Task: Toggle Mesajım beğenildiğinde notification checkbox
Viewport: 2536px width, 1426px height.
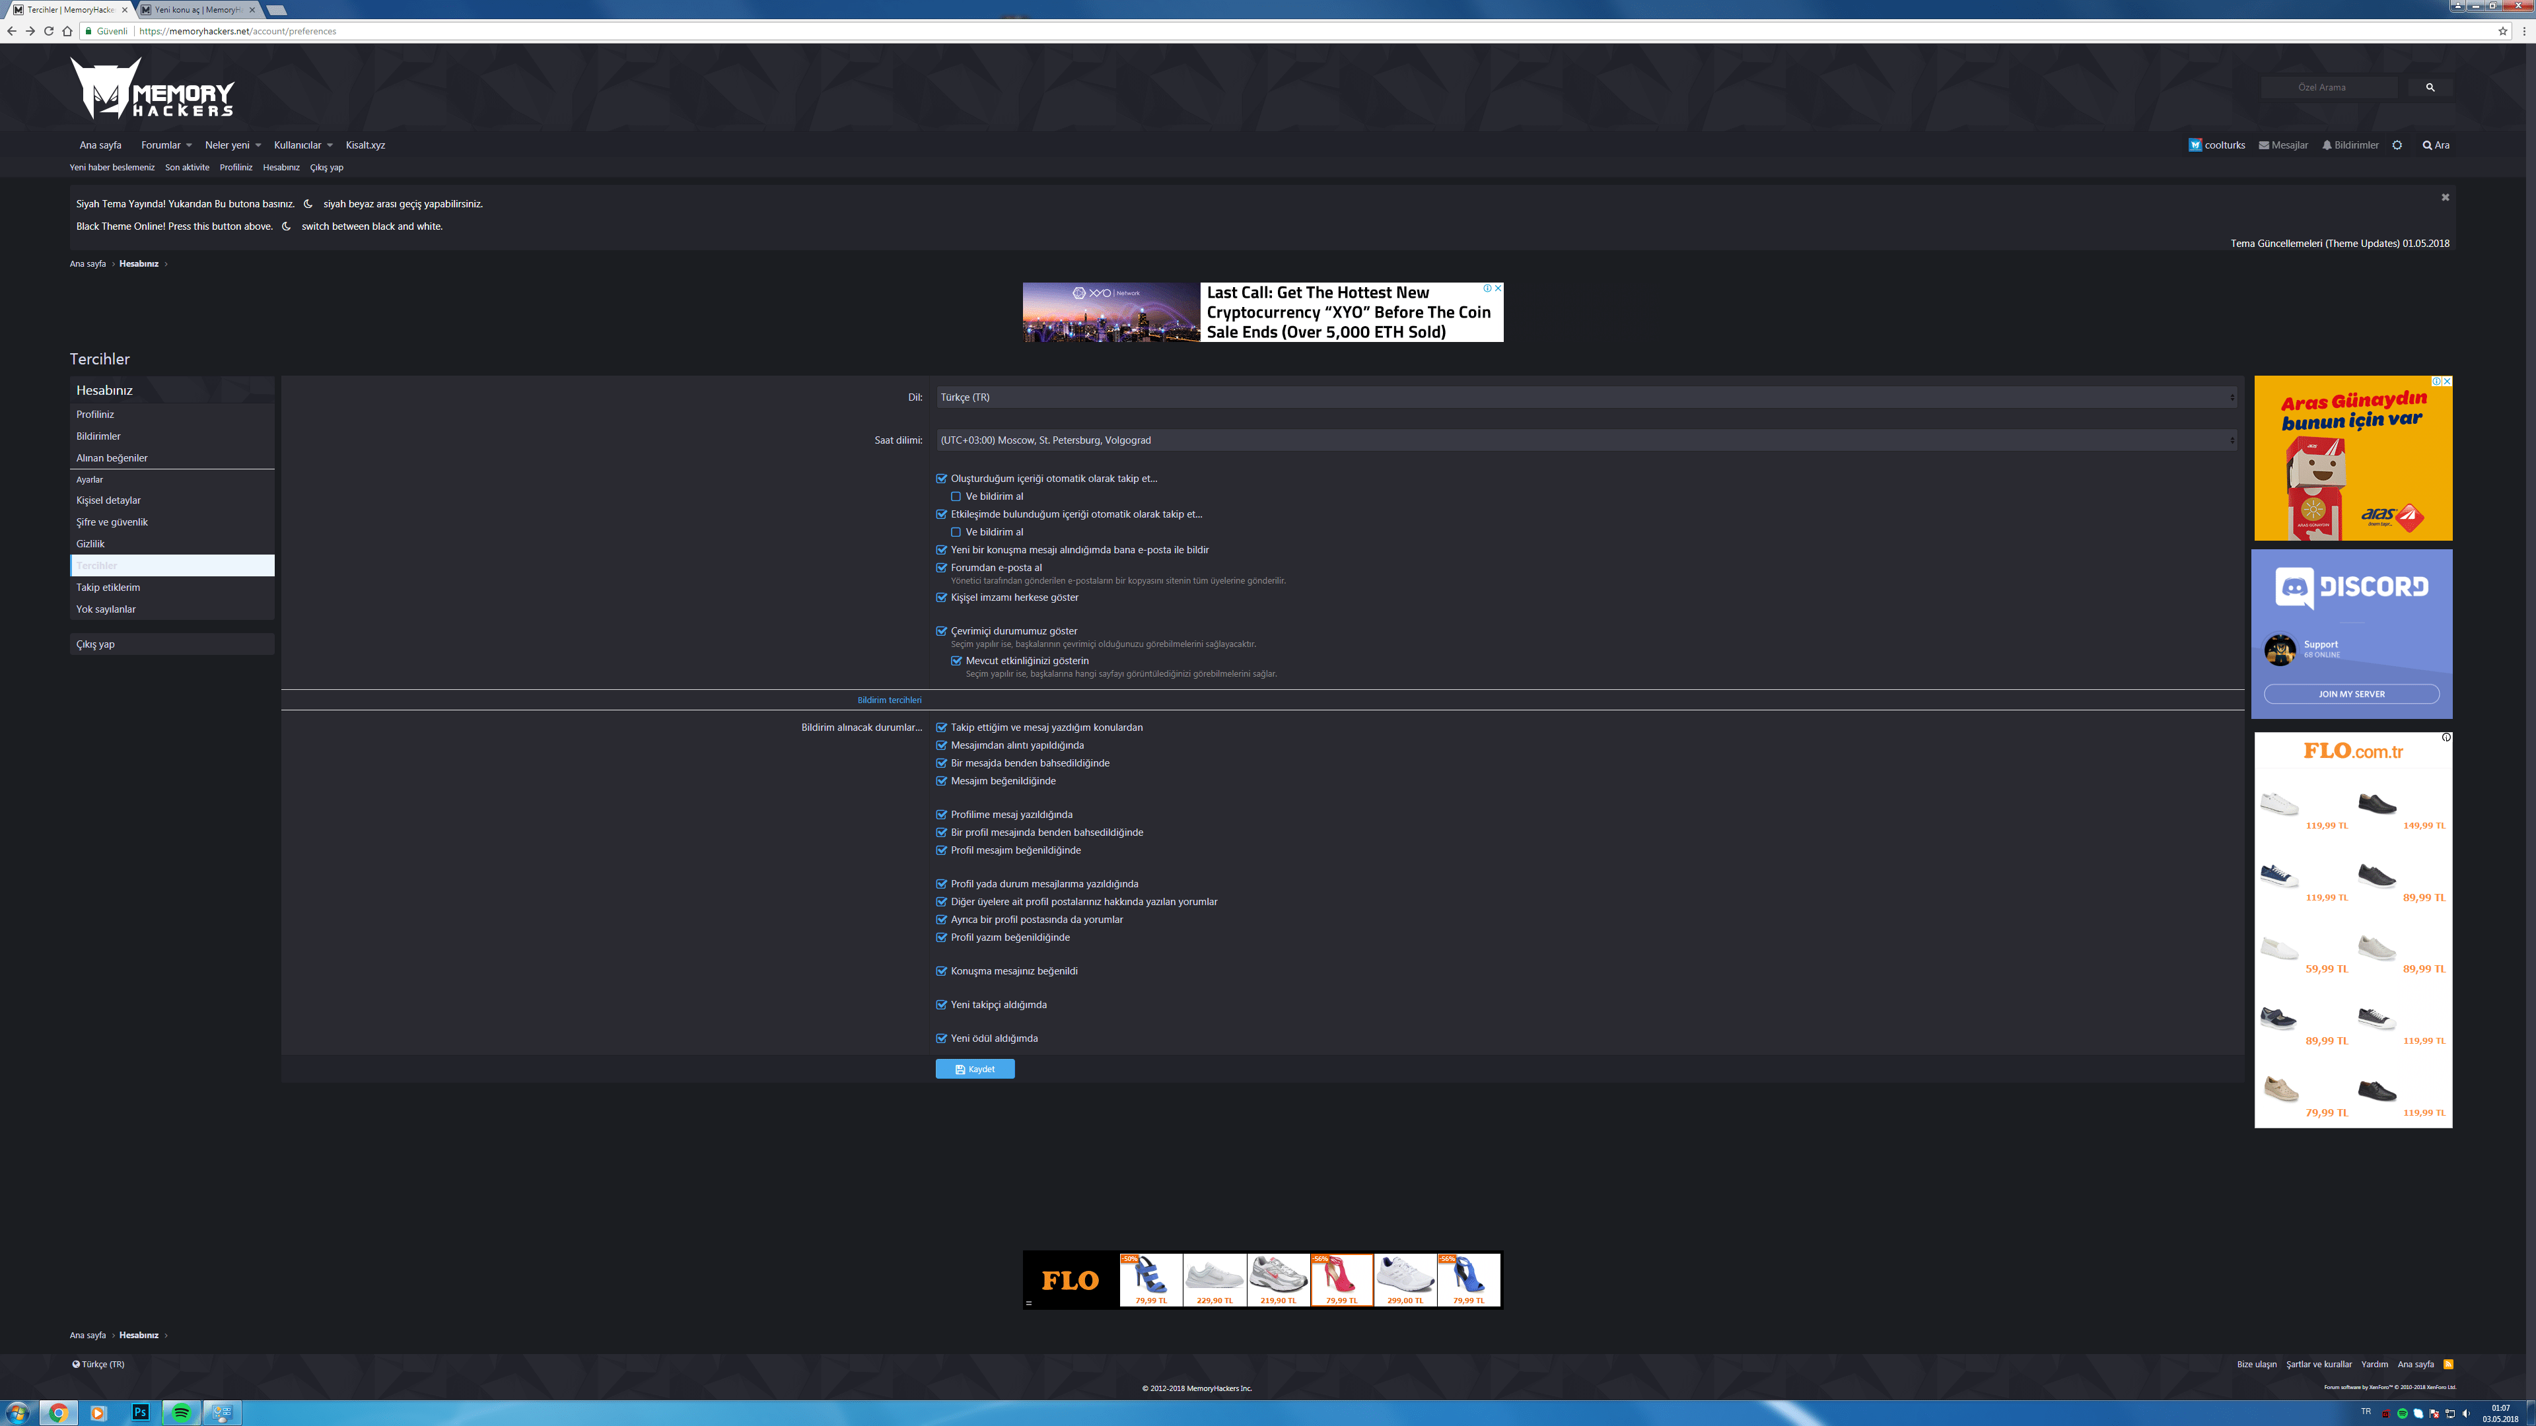Action: (941, 782)
